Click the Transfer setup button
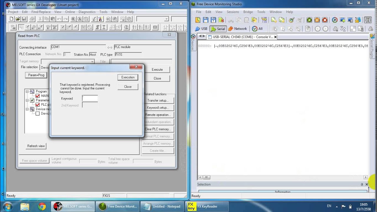 pyautogui.click(x=158, y=101)
